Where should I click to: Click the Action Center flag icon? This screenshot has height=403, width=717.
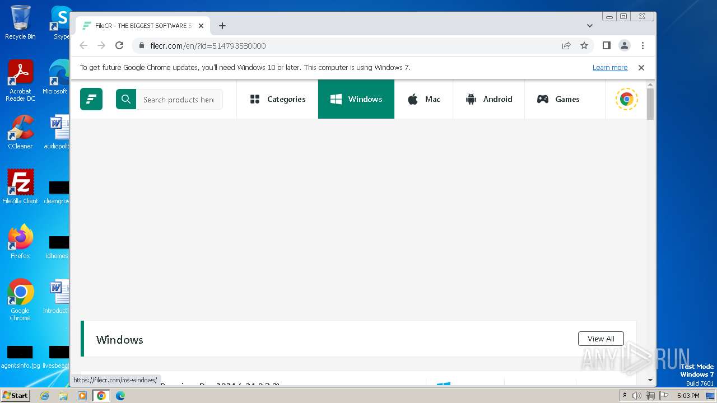pyautogui.click(x=663, y=396)
